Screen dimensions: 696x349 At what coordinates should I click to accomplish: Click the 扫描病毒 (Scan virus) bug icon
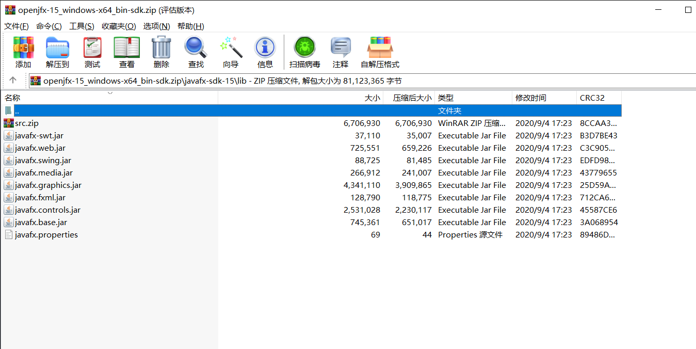[x=305, y=47]
